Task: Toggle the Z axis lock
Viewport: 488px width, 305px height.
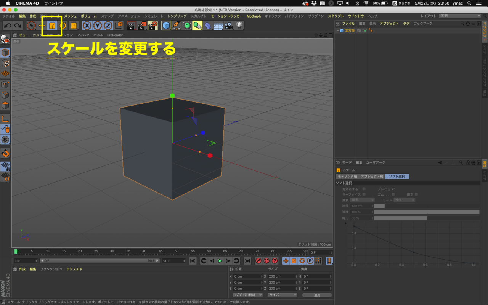Action: click(108, 26)
